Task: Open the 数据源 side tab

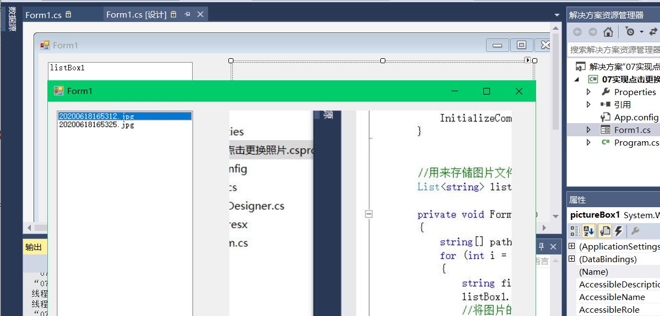Action: (x=12, y=19)
